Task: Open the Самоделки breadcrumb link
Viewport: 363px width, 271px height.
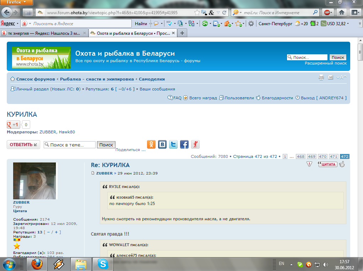Action: [152, 79]
